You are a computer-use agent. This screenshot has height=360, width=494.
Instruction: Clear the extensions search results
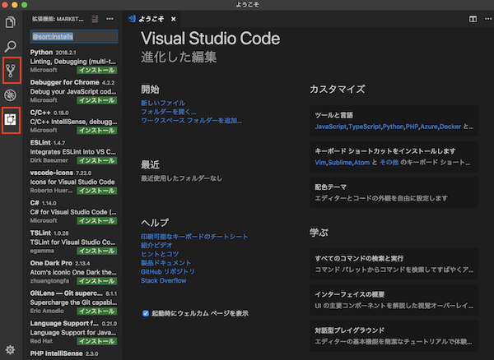click(x=95, y=19)
